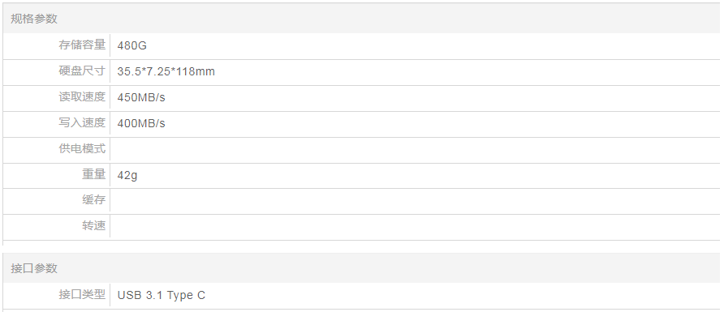The height and width of the screenshot is (312, 724).
Task: Click the empty 供电模式 value cell
Action: click(415, 150)
